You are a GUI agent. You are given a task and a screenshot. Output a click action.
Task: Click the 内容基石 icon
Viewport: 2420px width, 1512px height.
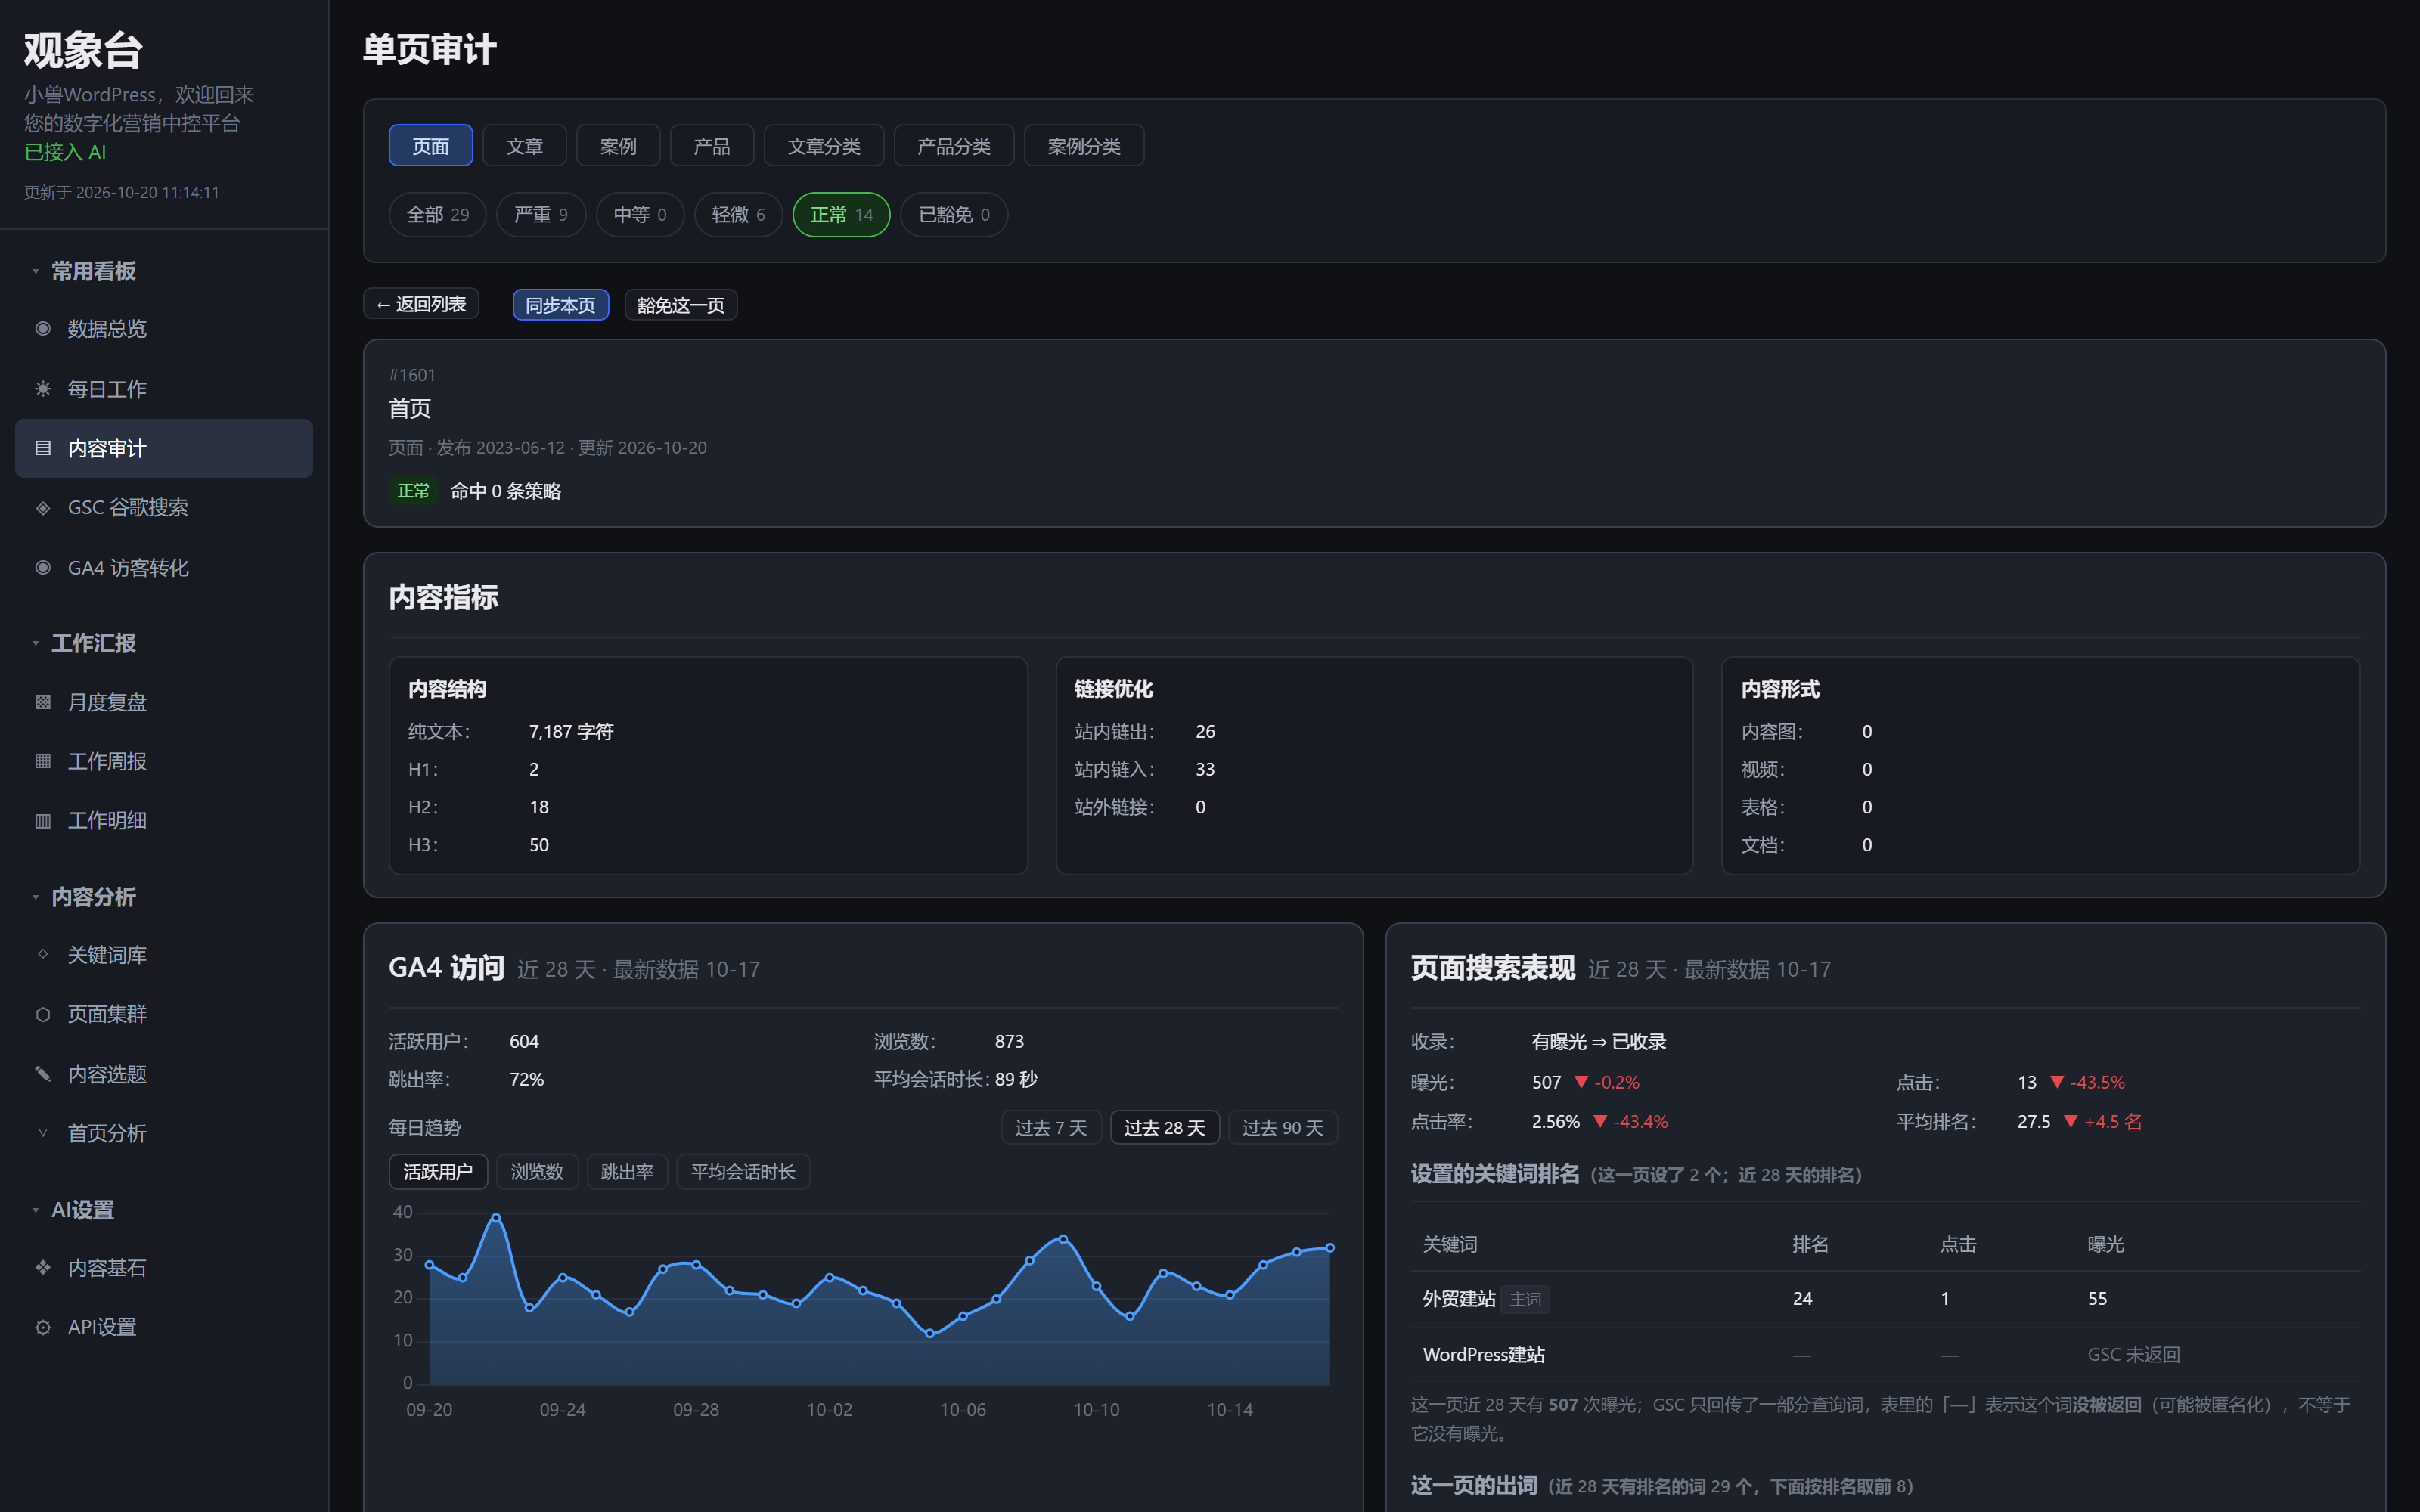coord(43,1268)
